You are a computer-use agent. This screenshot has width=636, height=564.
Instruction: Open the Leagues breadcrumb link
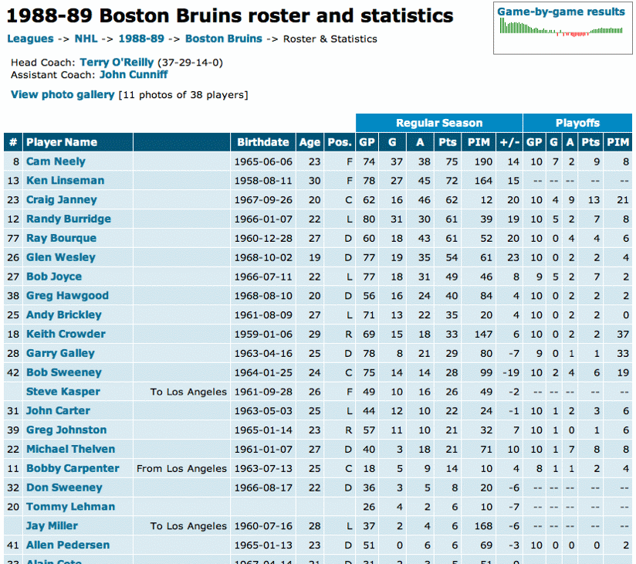tap(30, 39)
